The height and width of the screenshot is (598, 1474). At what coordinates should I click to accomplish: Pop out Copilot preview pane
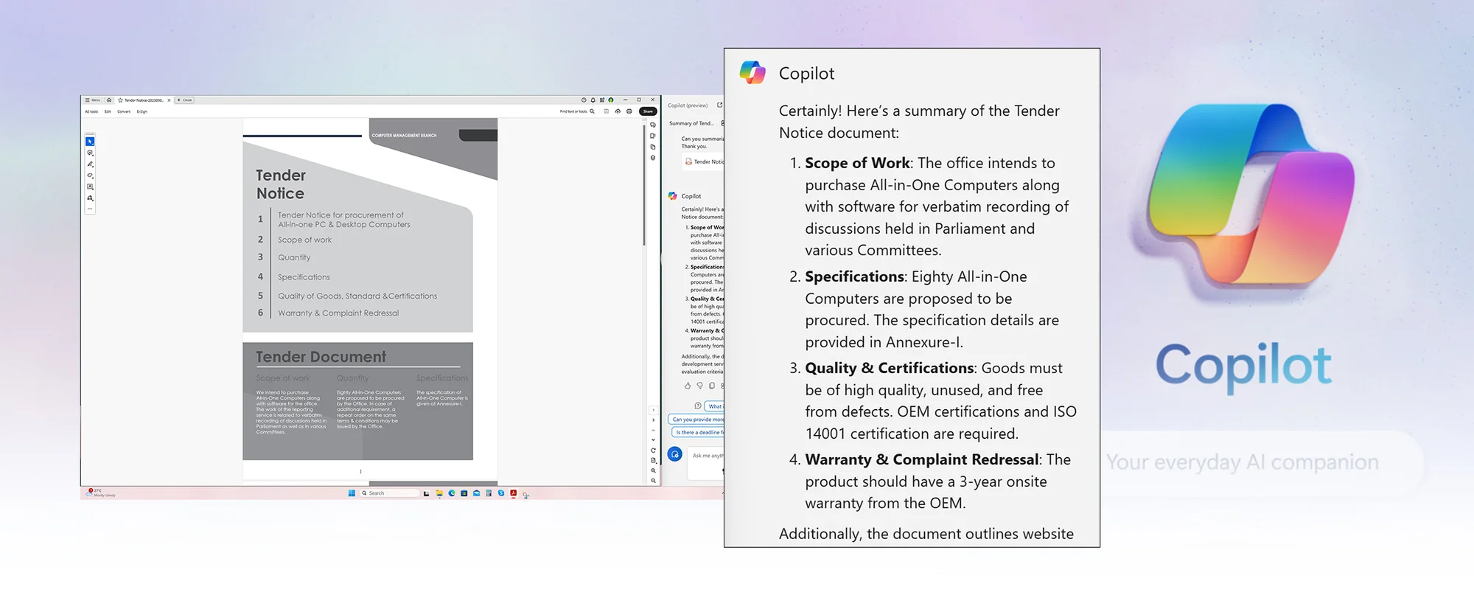[x=719, y=105]
